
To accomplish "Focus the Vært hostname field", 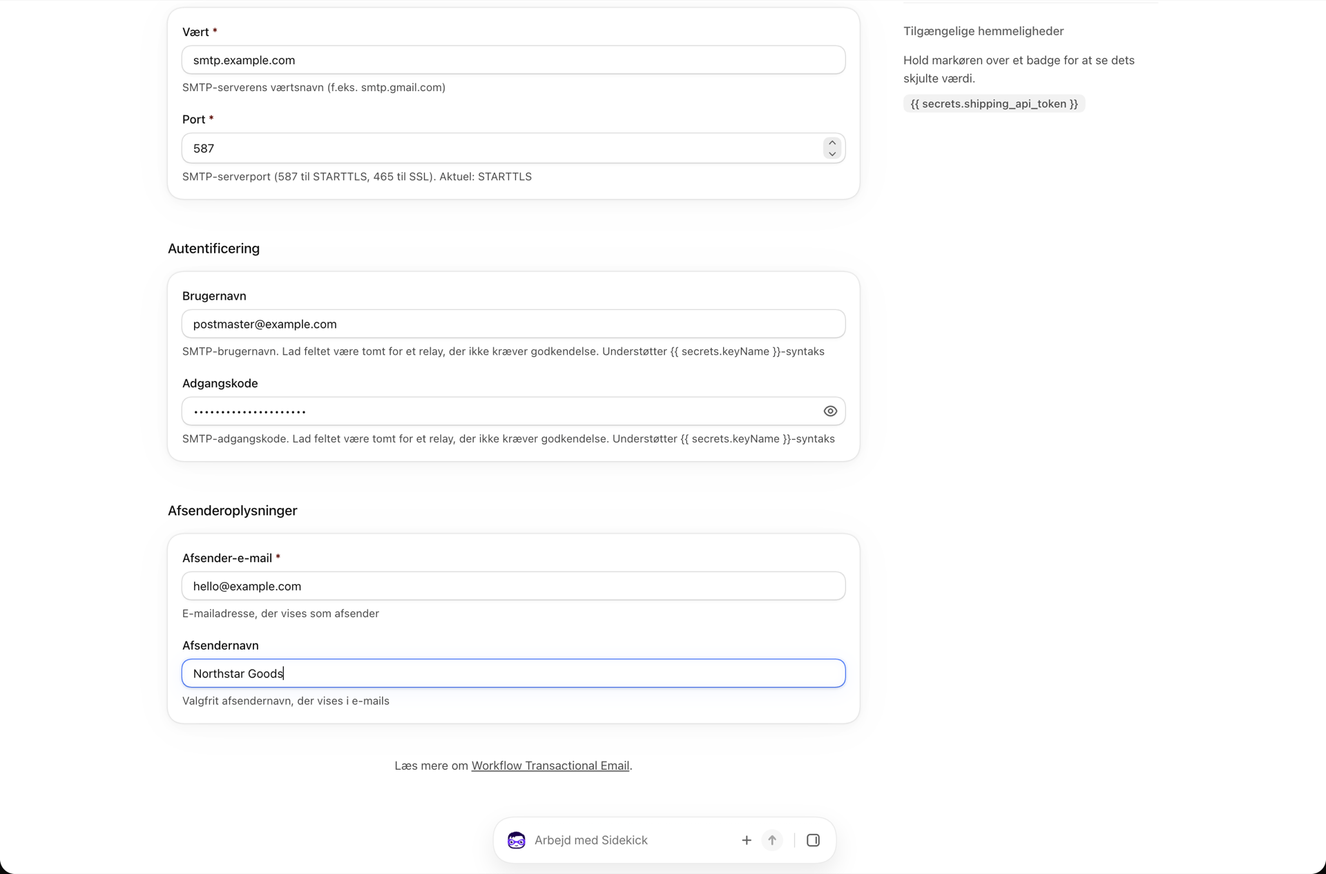I will [513, 60].
